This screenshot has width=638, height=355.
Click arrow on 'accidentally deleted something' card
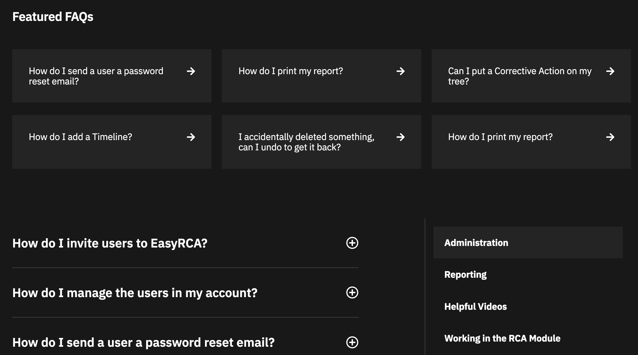pyautogui.click(x=400, y=137)
